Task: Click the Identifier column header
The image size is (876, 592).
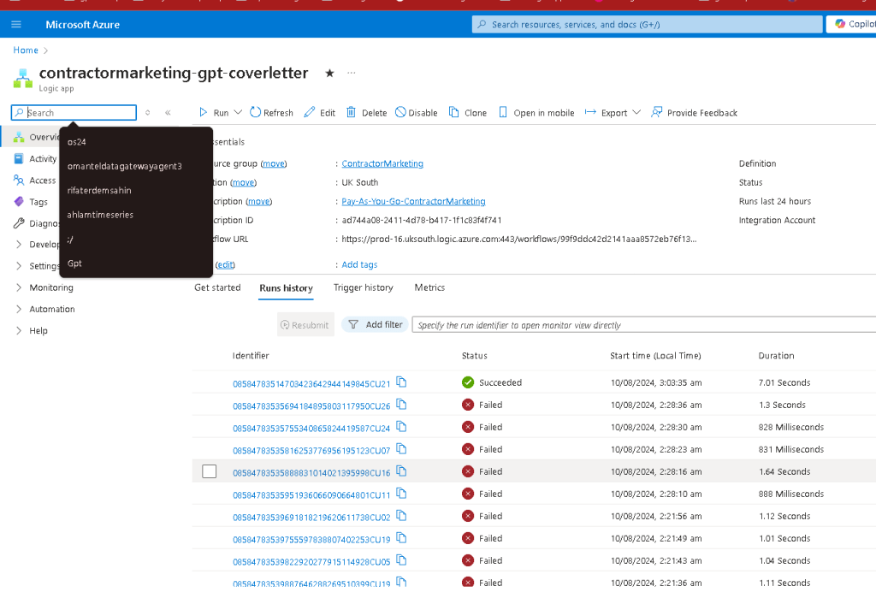Action: coord(251,356)
